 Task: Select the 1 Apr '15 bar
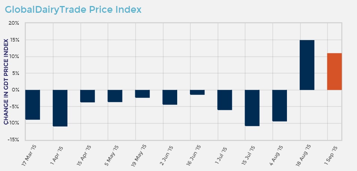60,108
